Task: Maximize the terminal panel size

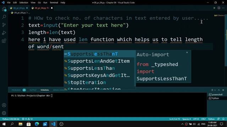Action: point(219,90)
